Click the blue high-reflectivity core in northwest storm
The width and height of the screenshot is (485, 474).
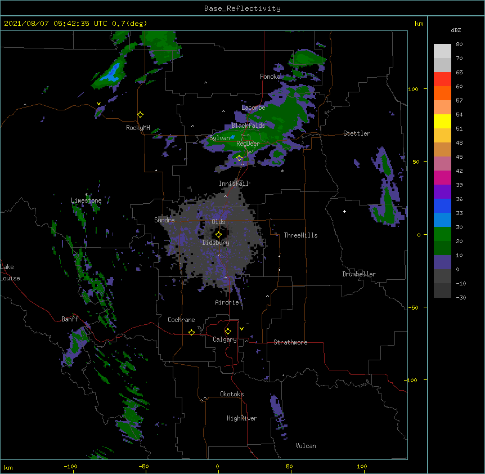112,74
